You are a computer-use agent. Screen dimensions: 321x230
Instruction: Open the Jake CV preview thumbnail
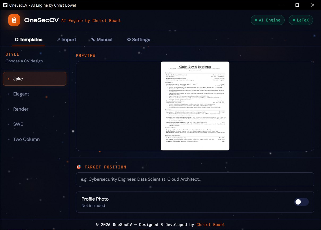tap(195, 105)
